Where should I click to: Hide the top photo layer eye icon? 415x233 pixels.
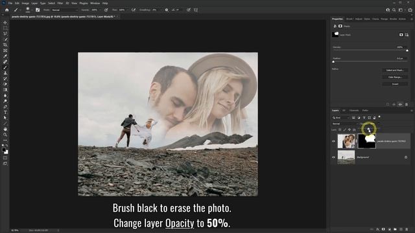click(333, 141)
